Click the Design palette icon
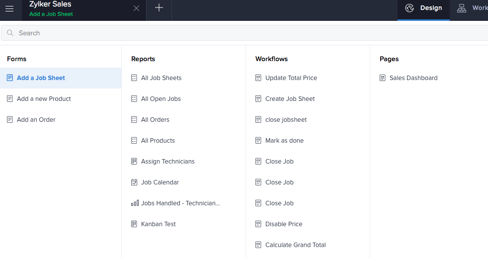 pos(409,8)
